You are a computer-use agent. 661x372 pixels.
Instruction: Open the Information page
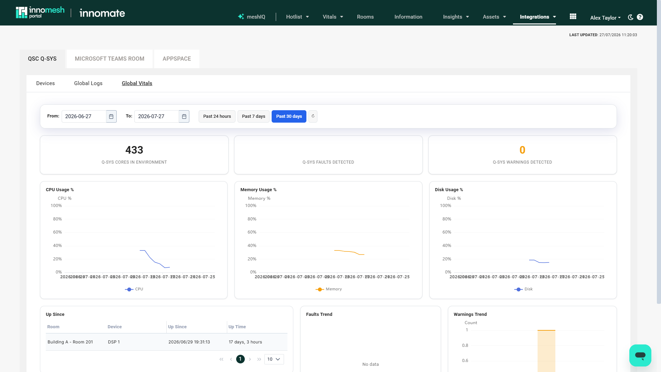click(408, 17)
